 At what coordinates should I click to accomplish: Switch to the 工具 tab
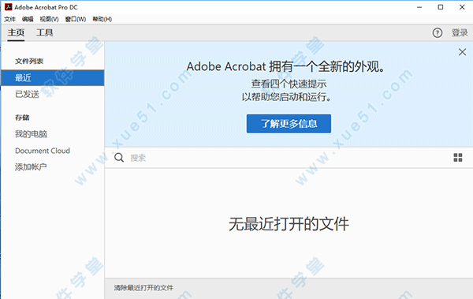click(45, 32)
